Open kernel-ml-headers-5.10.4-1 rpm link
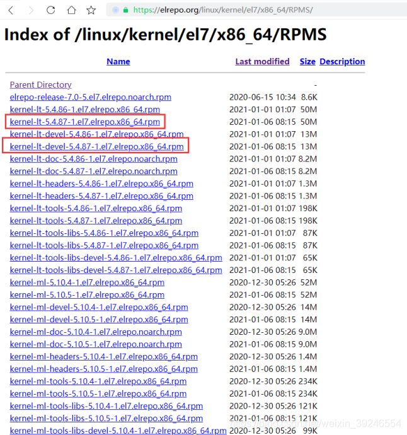Viewport: 407px width, 435px height. click(104, 356)
